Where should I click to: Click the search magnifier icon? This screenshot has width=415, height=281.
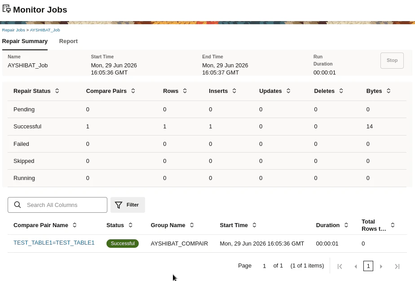point(18,205)
